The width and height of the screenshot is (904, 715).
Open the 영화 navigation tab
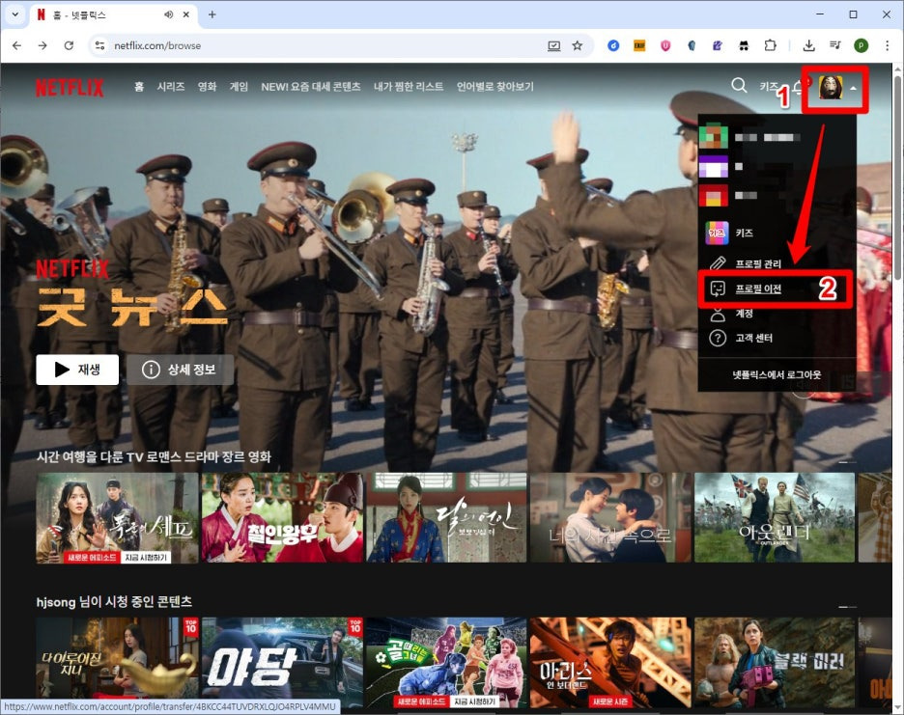click(207, 87)
